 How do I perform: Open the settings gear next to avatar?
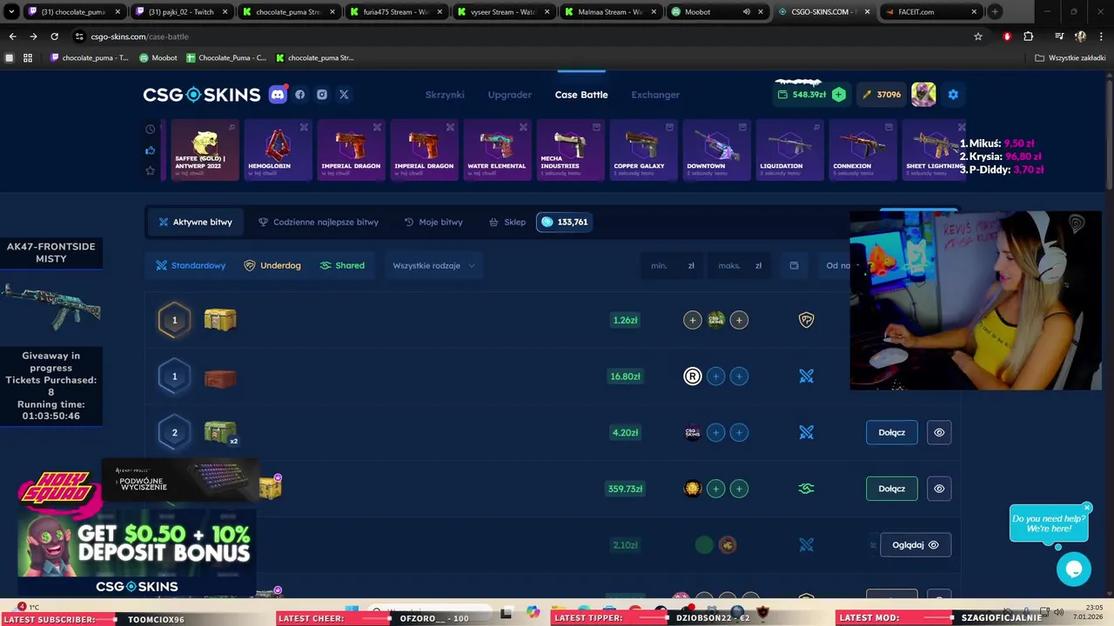(953, 95)
